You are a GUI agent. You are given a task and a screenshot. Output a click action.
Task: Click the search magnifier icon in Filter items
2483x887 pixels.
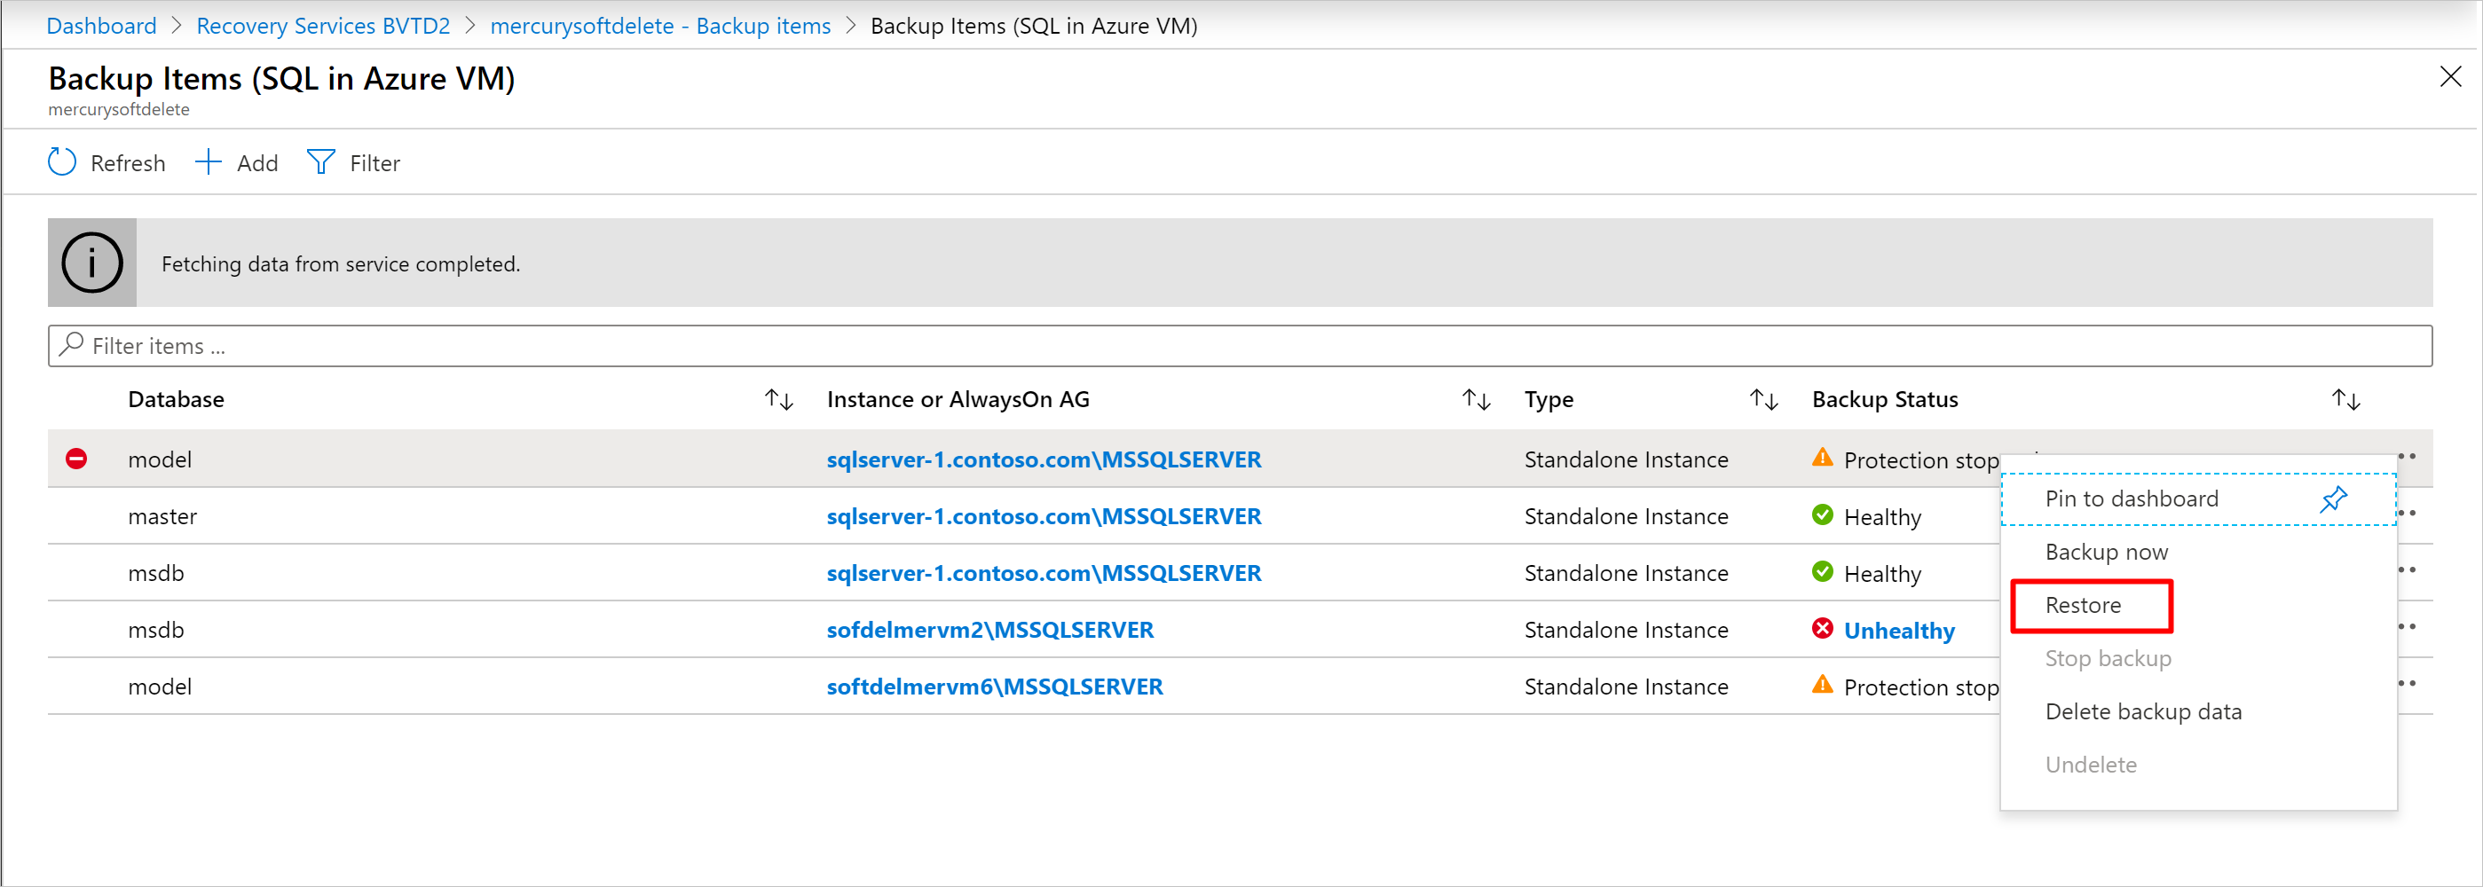(71, 345)
